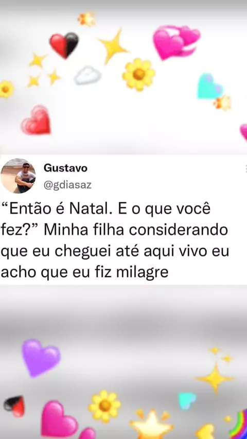Select the tweet text about Natal
Viewport: 247px width, 439px height.
click(115, 241)
